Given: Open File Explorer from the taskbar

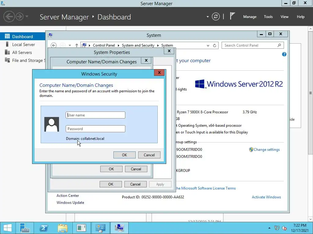Looking at the screenshot, I should click(x=62, y=228).
